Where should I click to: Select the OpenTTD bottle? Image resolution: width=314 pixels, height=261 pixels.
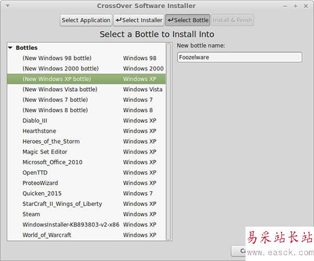coord(87,173)
